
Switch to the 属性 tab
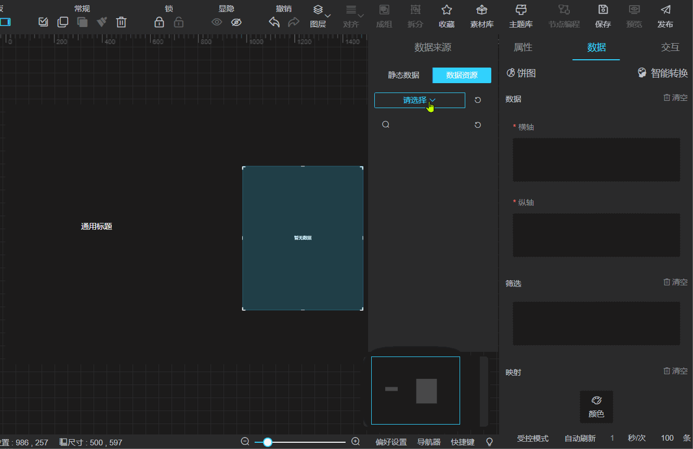coord(523,47)
